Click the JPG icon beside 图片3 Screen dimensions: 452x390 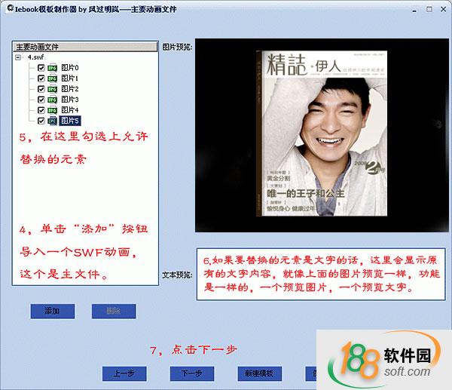[52, 100]
